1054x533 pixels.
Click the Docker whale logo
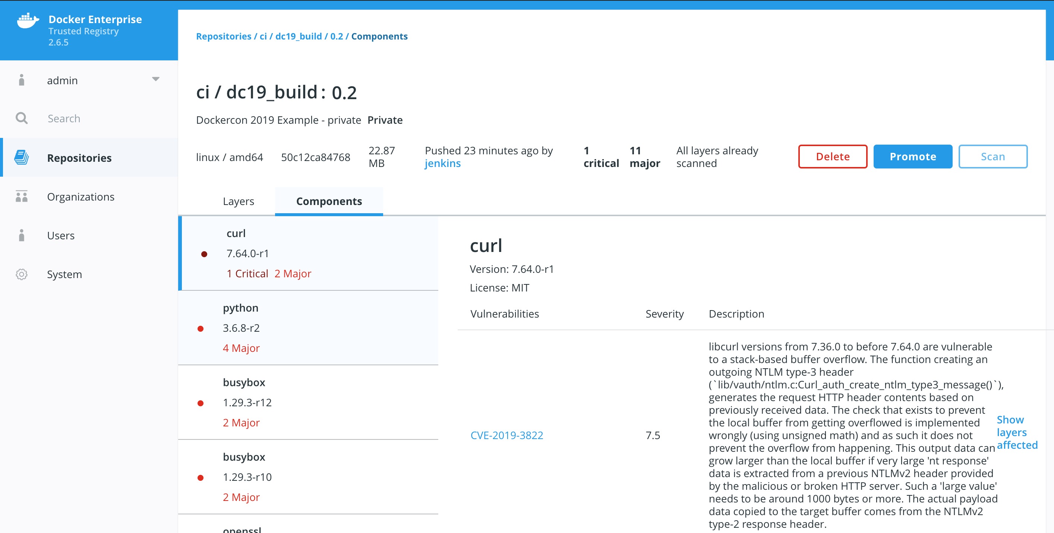coord(28,20)
